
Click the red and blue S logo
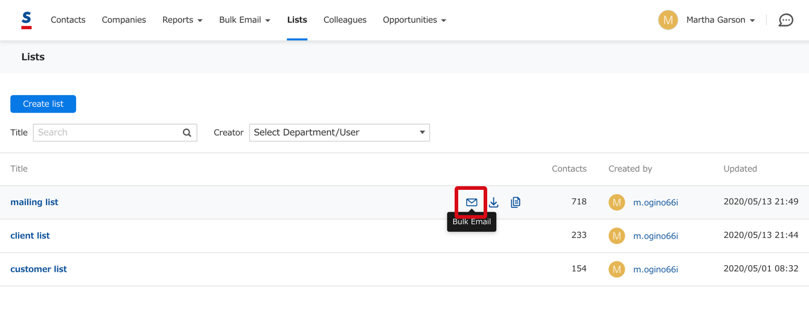pyautogui.click(x=27, y=20)
